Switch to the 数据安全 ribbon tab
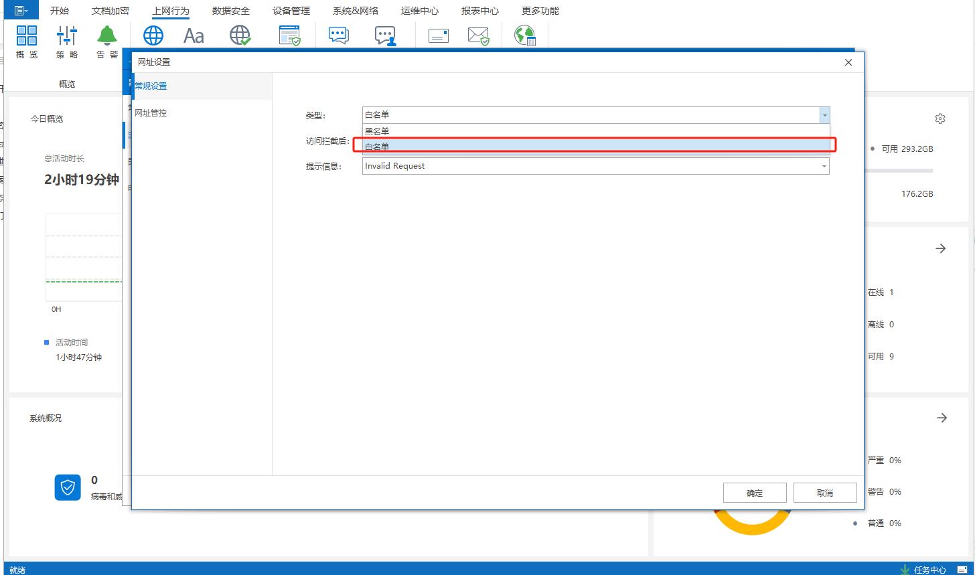The image size is (975, 575). click(231, 11)
